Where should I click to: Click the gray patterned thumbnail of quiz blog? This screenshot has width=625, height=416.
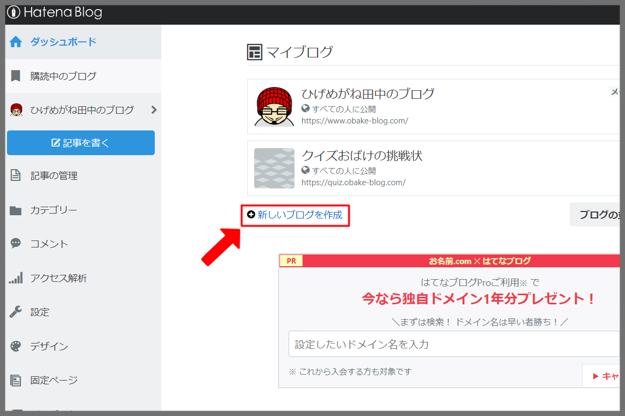(x=274, y=168)
